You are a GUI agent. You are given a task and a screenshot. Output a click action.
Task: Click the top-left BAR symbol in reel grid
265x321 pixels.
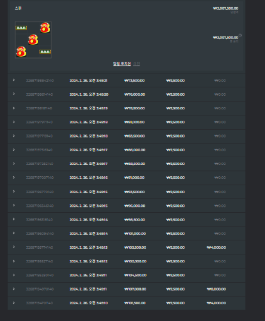pyautogui.click(x=21, y=27)
